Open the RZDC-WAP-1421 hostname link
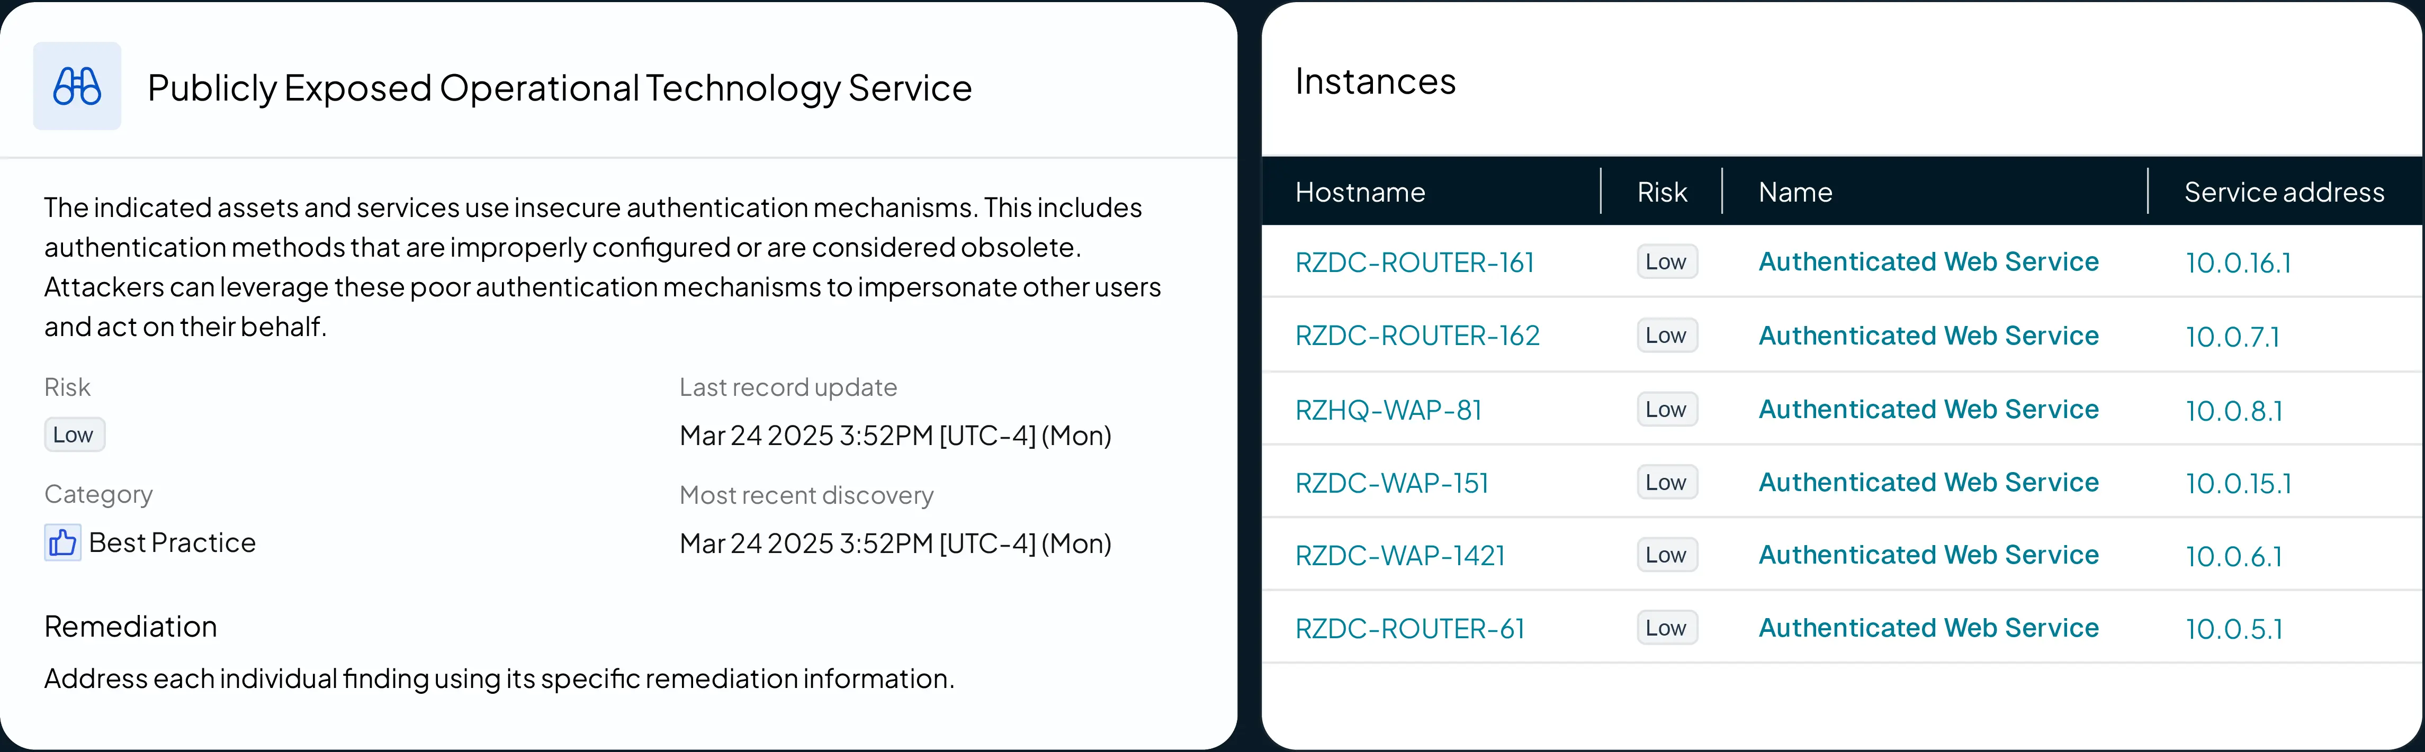2425x752 pixels. click(x=1400, y=556)
